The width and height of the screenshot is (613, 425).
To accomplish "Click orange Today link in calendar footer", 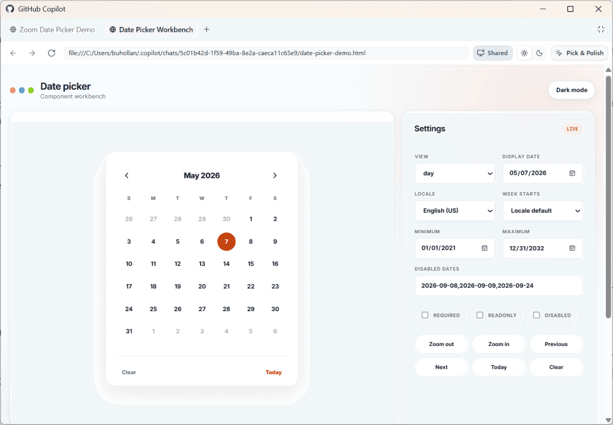I will 274,372.
